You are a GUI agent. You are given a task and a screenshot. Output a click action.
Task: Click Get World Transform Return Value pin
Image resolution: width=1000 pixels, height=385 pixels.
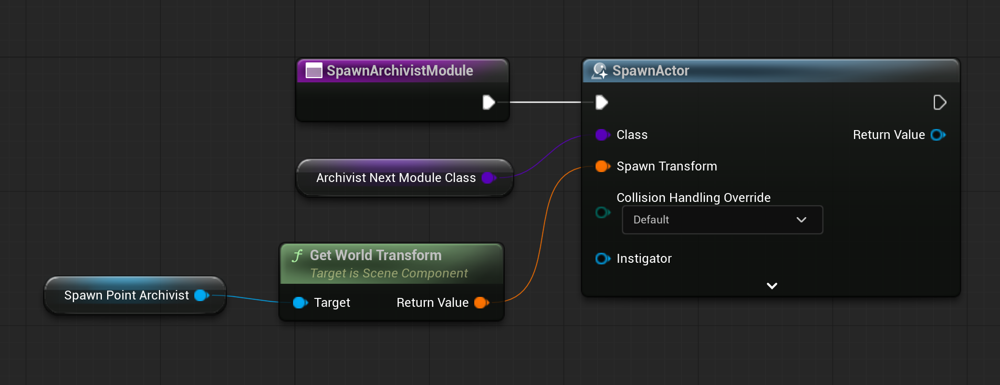coord(481,303)
